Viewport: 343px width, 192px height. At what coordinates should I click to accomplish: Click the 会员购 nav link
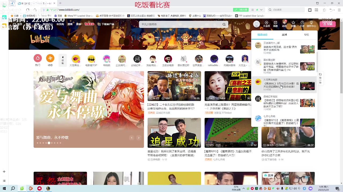point(60,24)
